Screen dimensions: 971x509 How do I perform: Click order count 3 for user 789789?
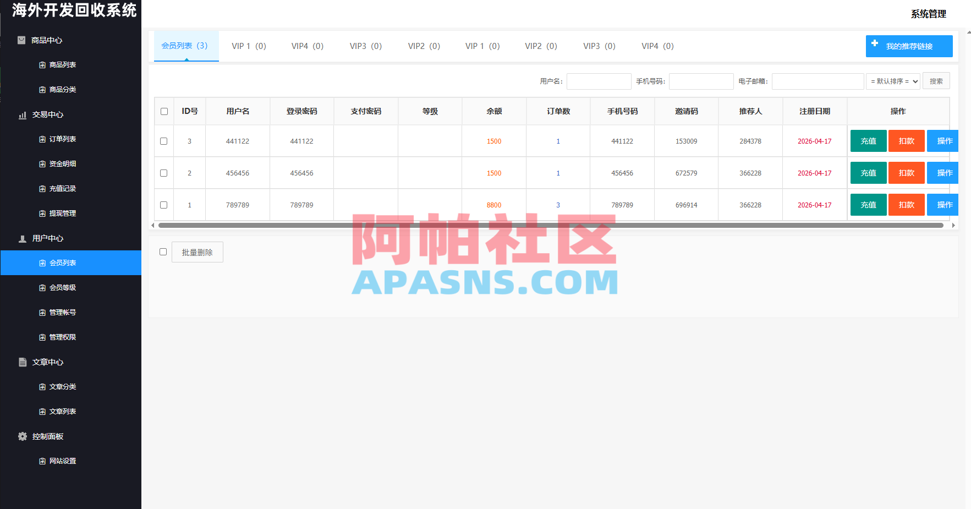click(558, 205)
